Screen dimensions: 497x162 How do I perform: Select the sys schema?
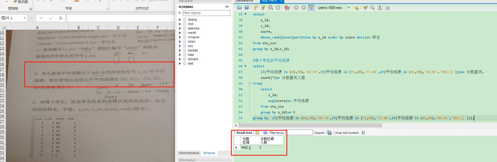pos(190,46)
